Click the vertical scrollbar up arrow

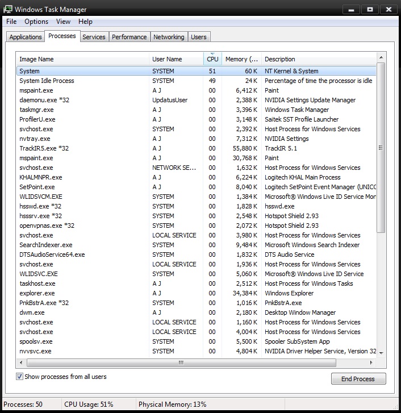click(381, 57)
